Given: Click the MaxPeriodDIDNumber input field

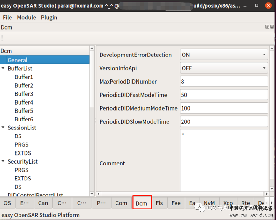Looking at the screenshot, I should tap(224, 81).
